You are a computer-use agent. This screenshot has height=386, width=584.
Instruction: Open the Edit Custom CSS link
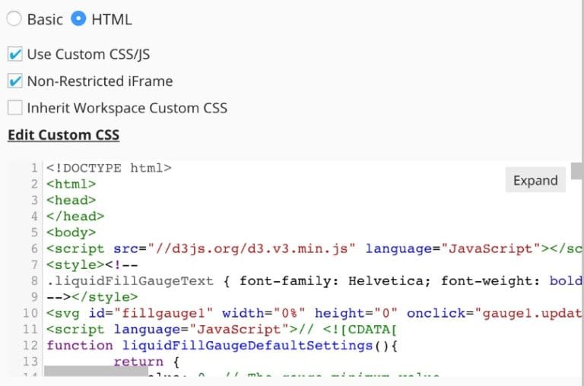pos(64,134)
